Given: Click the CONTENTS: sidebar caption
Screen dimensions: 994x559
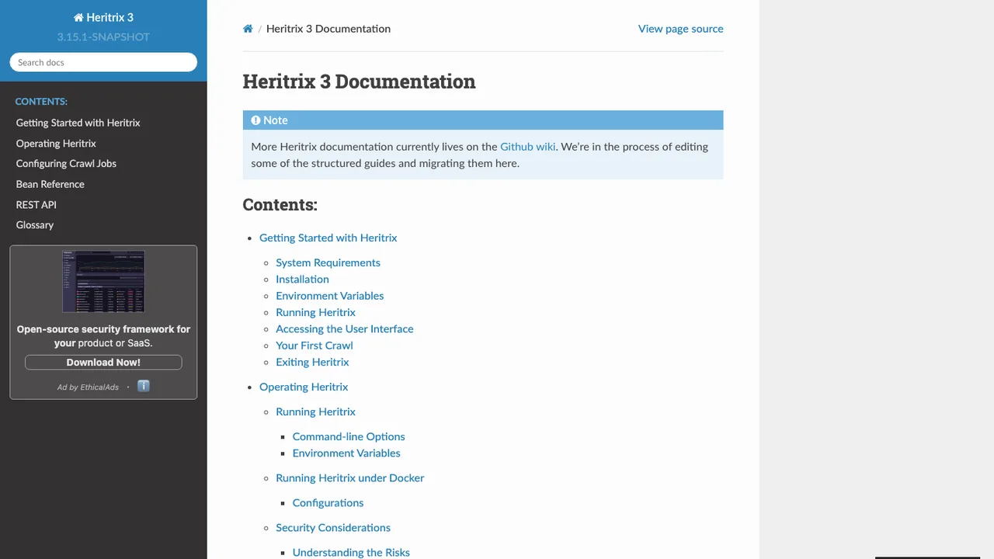Looking at the screenshot, I should (41, 102).
